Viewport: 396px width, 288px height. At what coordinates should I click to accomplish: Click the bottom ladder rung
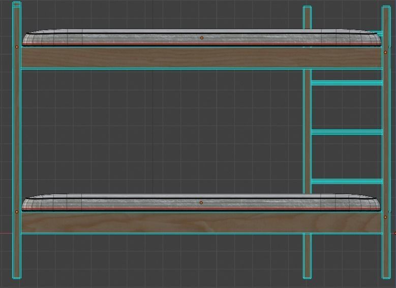tap(347, 181)
